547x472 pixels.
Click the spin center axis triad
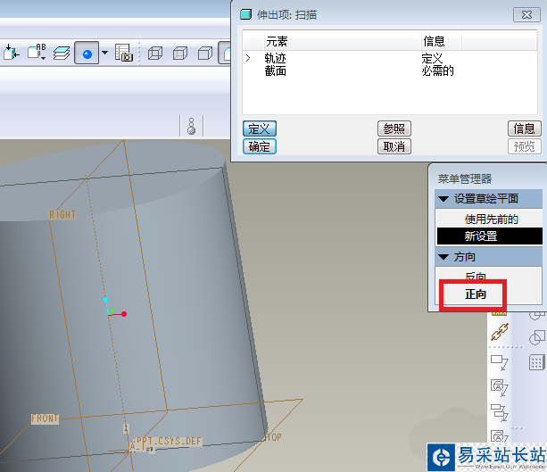115,309
